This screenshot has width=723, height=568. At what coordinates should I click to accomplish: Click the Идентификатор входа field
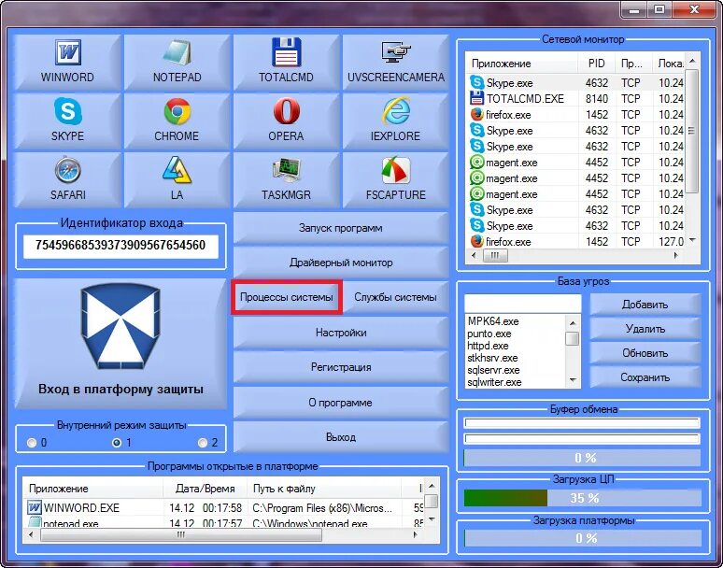click(120, 245)
